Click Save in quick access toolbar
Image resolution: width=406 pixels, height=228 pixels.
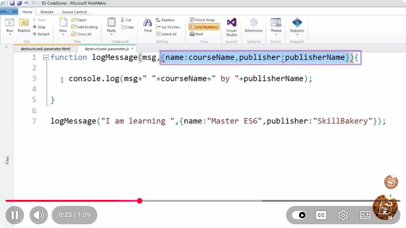(12, 3)
